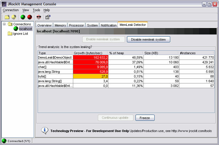Sort by #instances column header

point(196,53)
